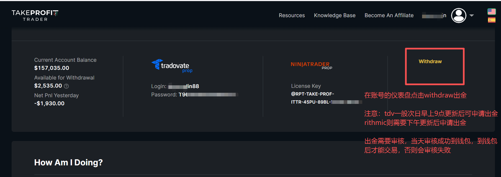Click the License Key label

coord(306,86)
